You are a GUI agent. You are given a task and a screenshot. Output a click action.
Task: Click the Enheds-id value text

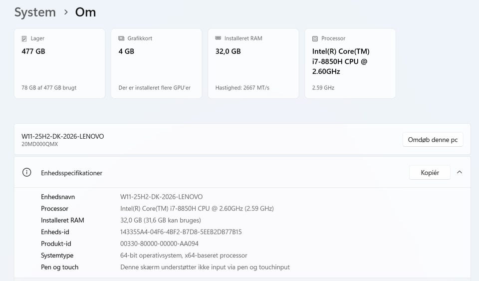point(181,232)
